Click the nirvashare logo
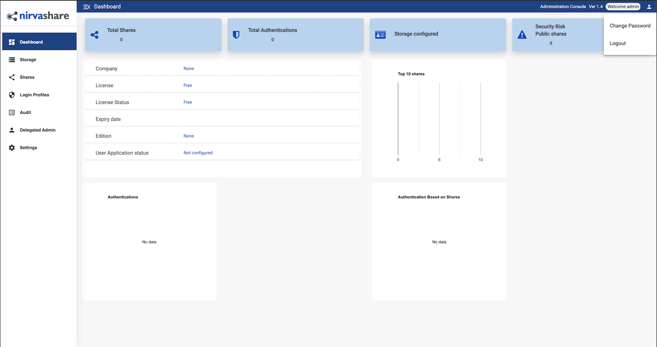 click(x=38, y=16)
